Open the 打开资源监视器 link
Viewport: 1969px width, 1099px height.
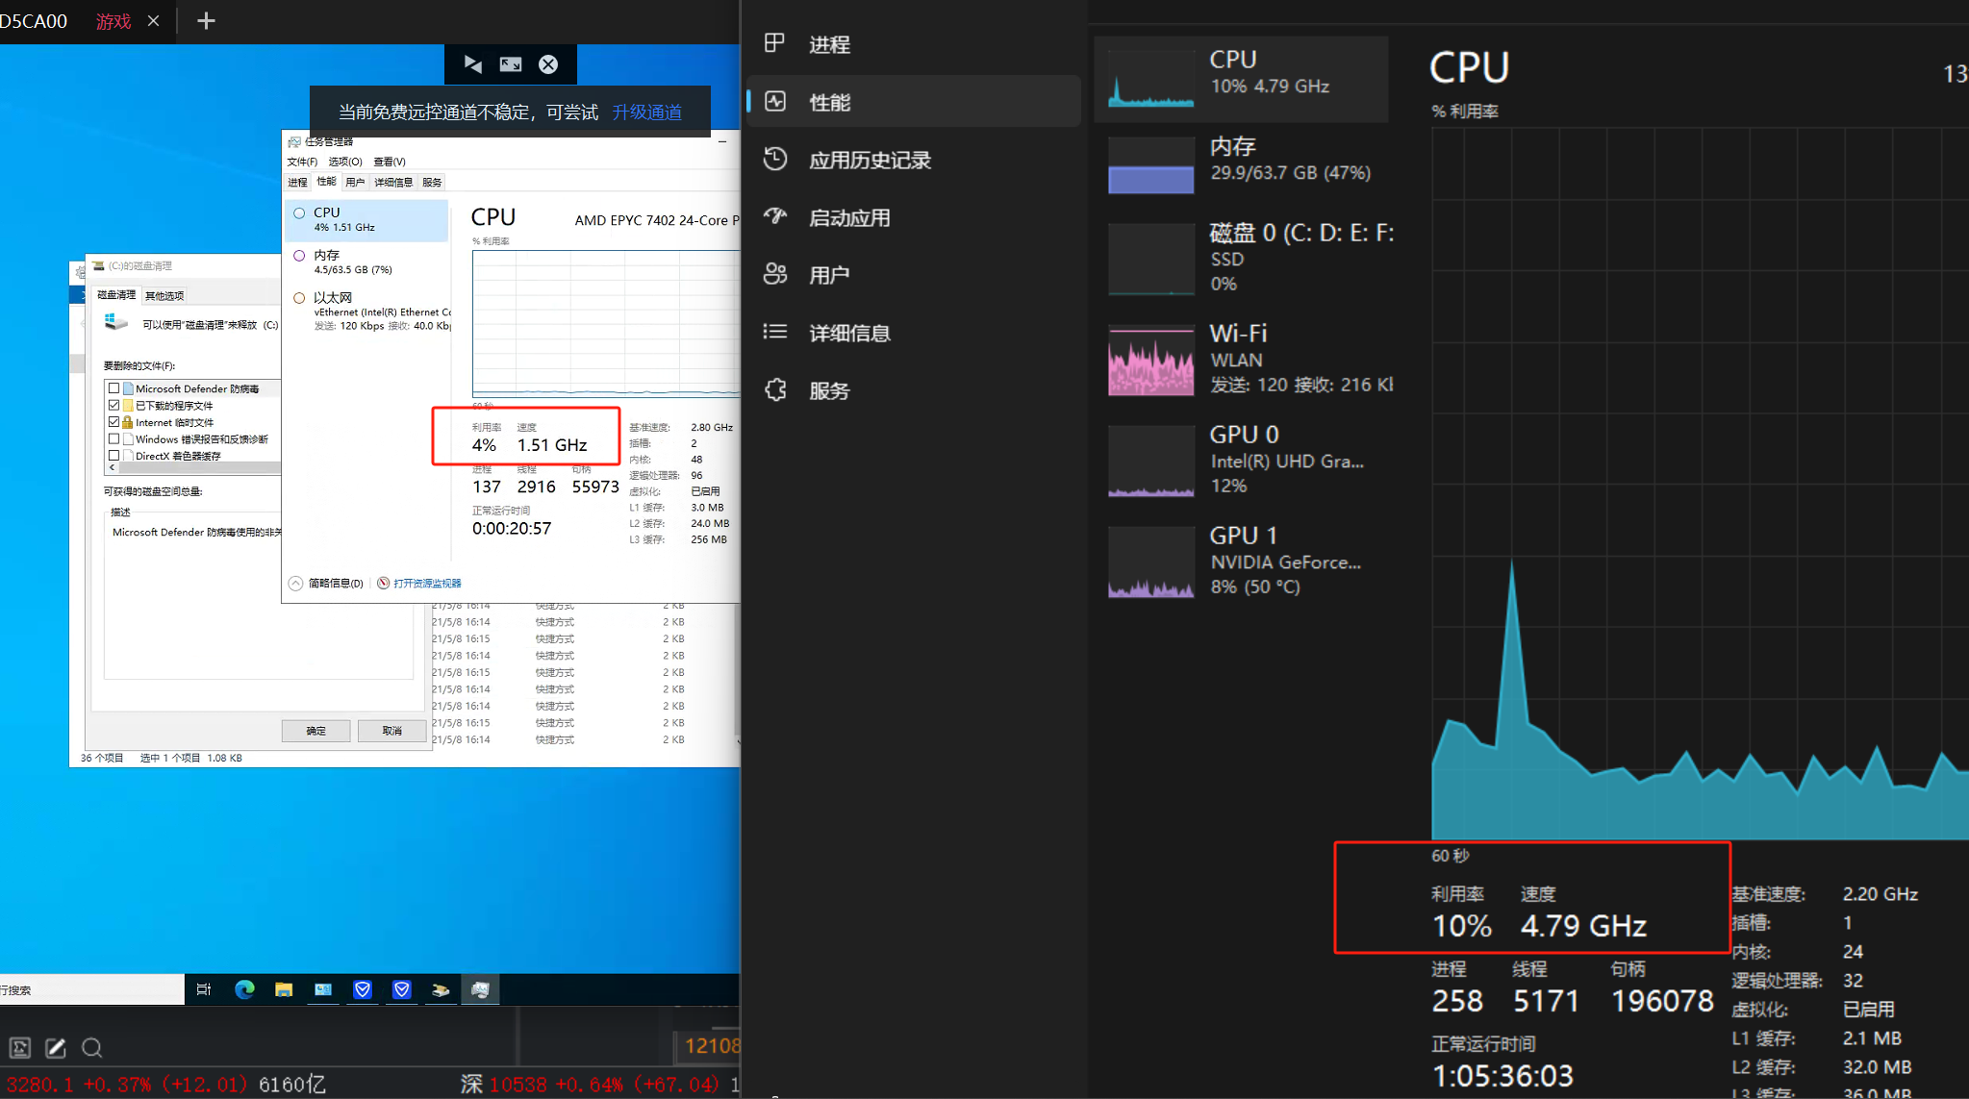point(427,584)
